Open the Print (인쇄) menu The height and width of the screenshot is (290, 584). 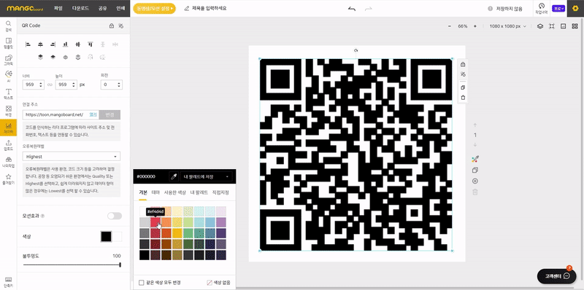click(x=120, y=8)
